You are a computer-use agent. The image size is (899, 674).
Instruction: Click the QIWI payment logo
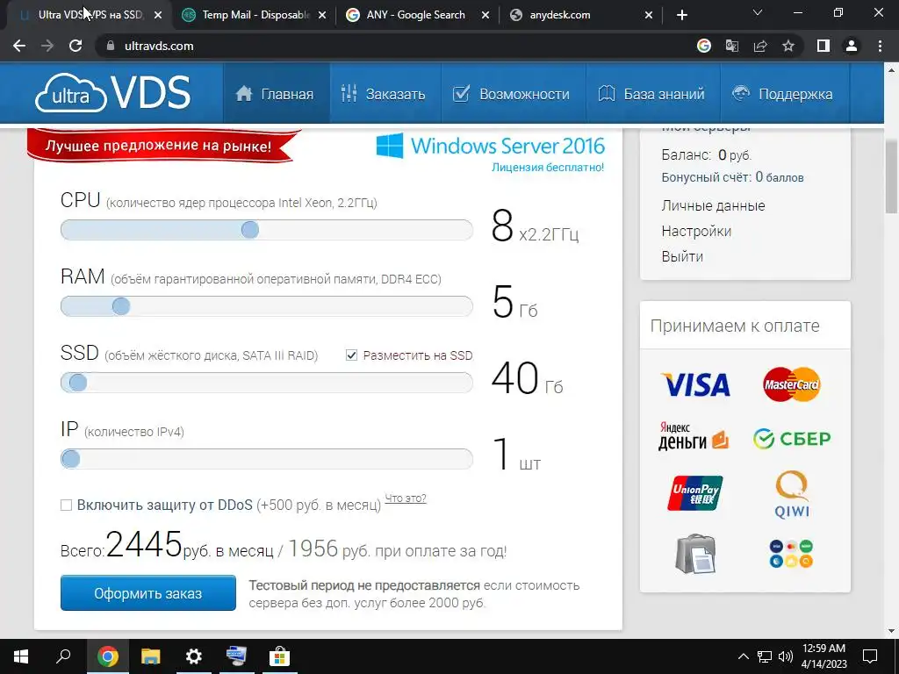click(792, 494)
